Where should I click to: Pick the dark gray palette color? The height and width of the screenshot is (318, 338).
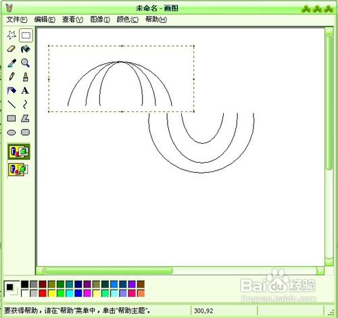coord(34,284)
